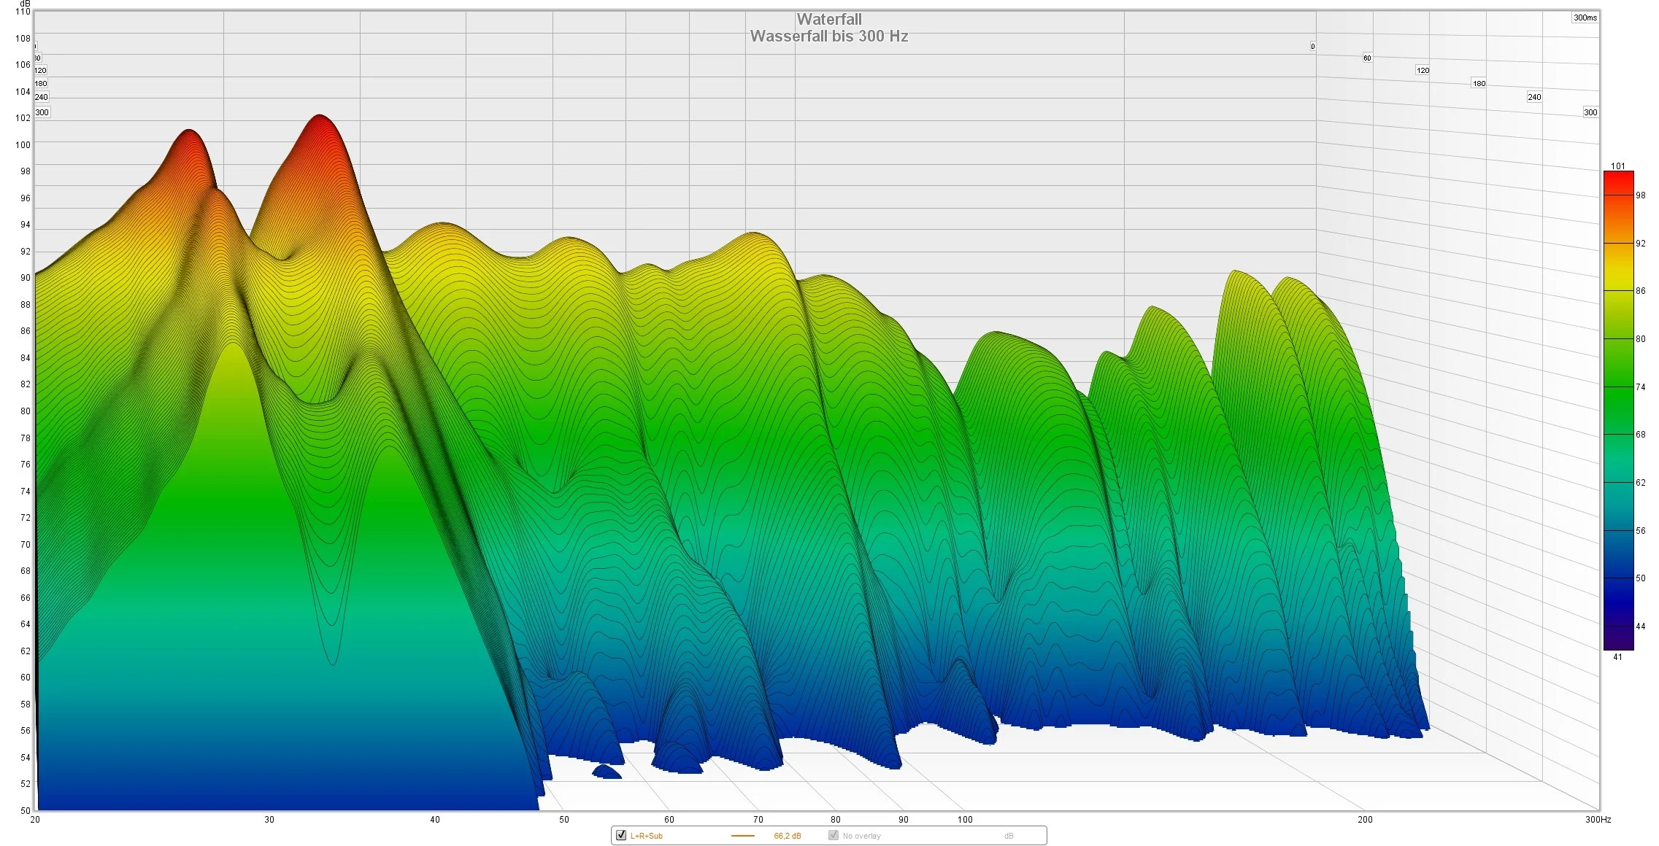The height and width of the screenshot is (846, 1659).
Task: Select the L+R+Sub legend label
Action: [x=646, y=836]
